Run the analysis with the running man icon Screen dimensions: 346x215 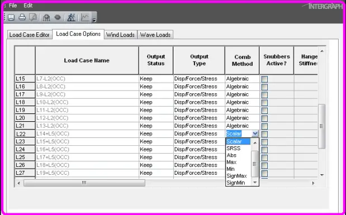coord(72,17)
